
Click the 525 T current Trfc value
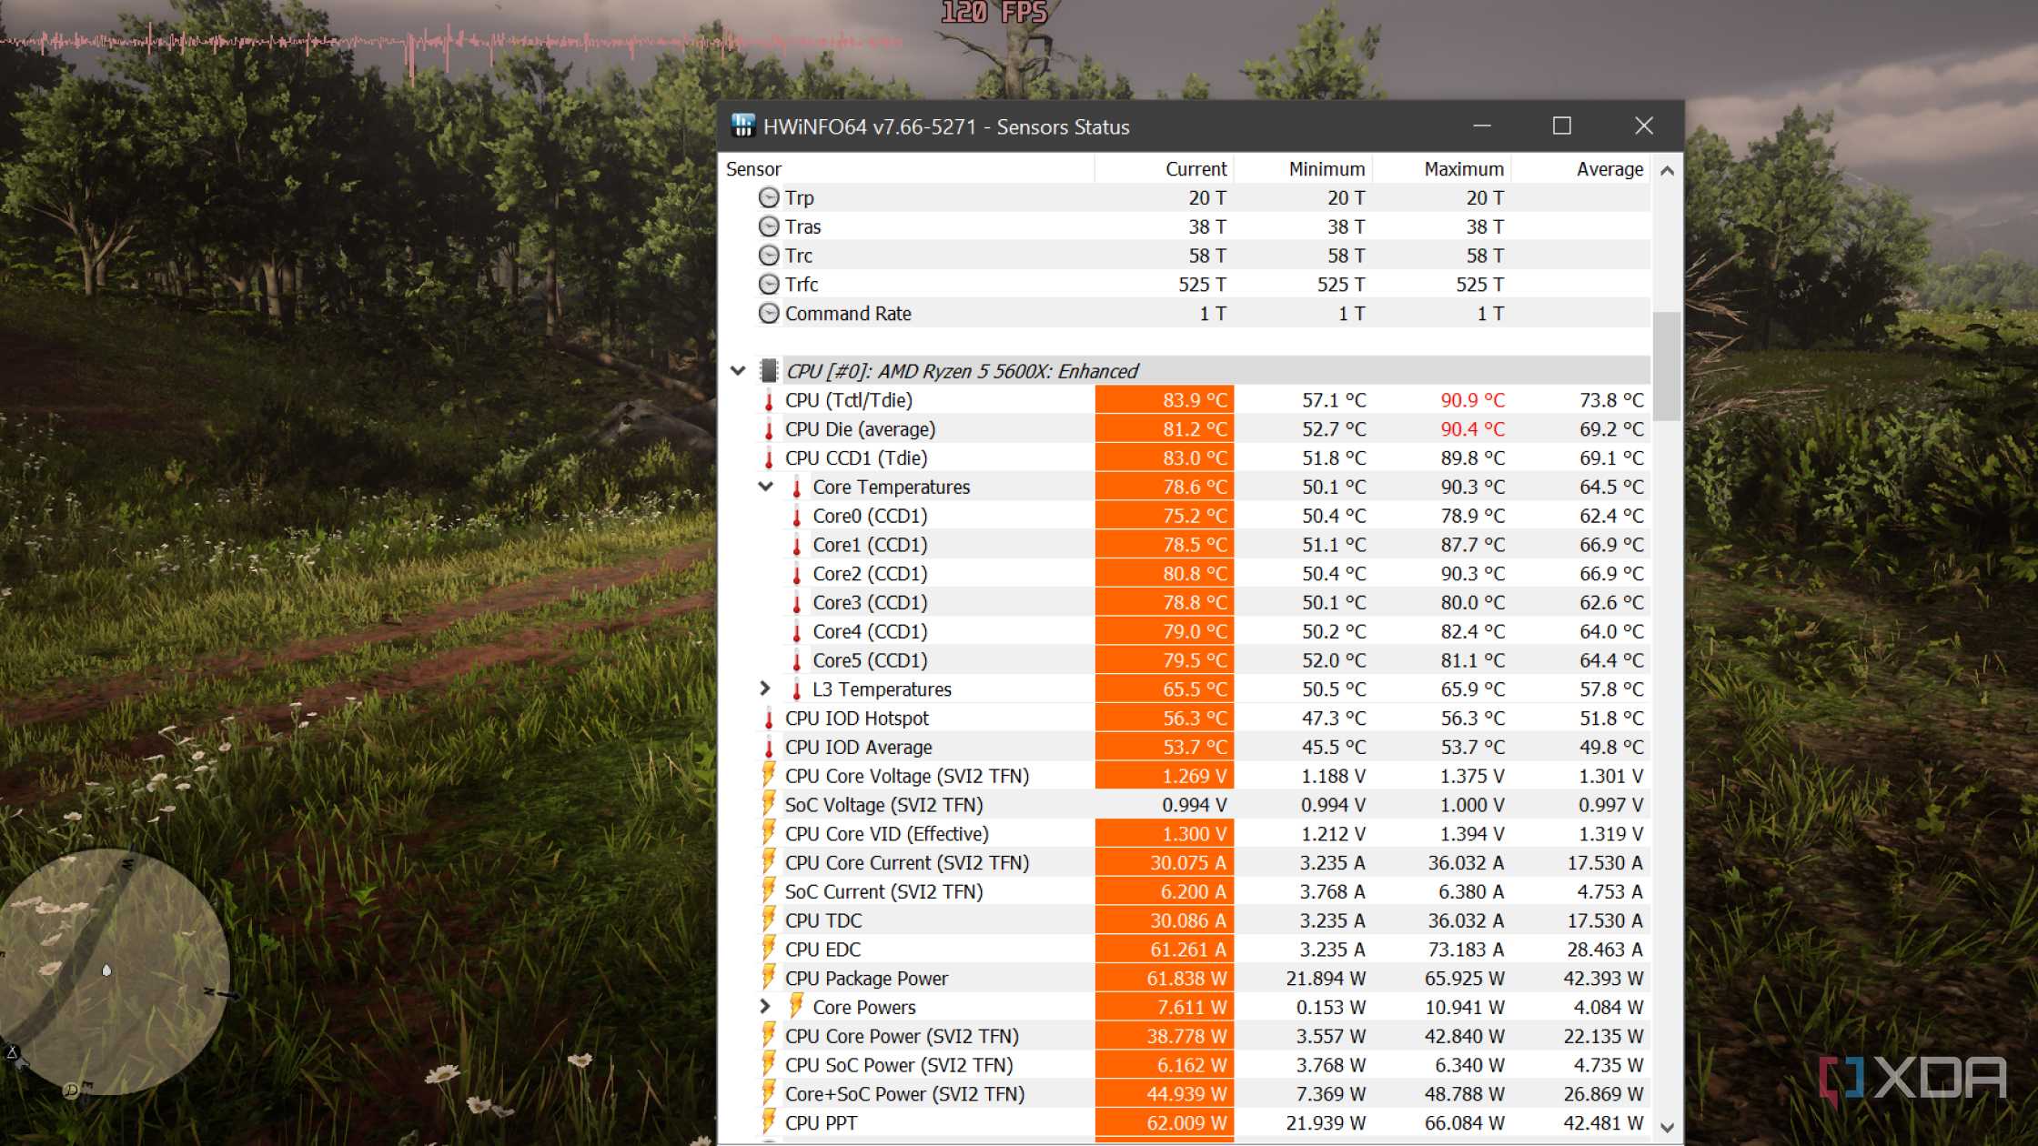[x=1202, y=285]
